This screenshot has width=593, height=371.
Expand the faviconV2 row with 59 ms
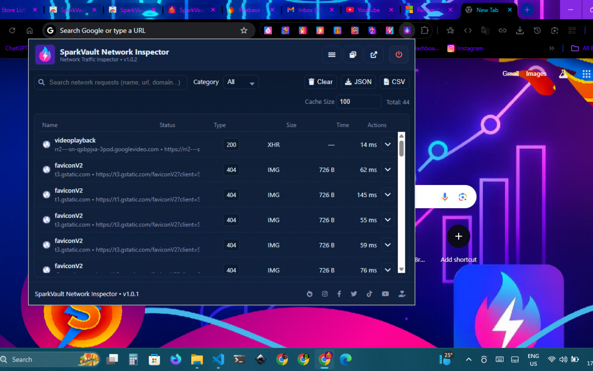click(388, 245)
